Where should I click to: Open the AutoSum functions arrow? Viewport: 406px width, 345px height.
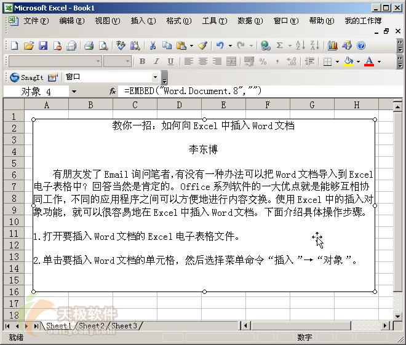click(290, 46)
